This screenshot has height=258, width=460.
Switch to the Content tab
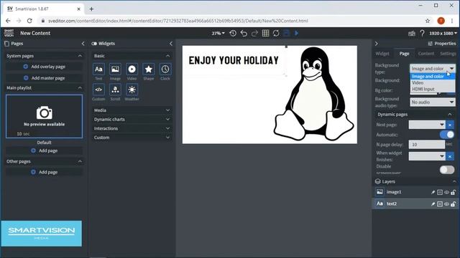426,54
